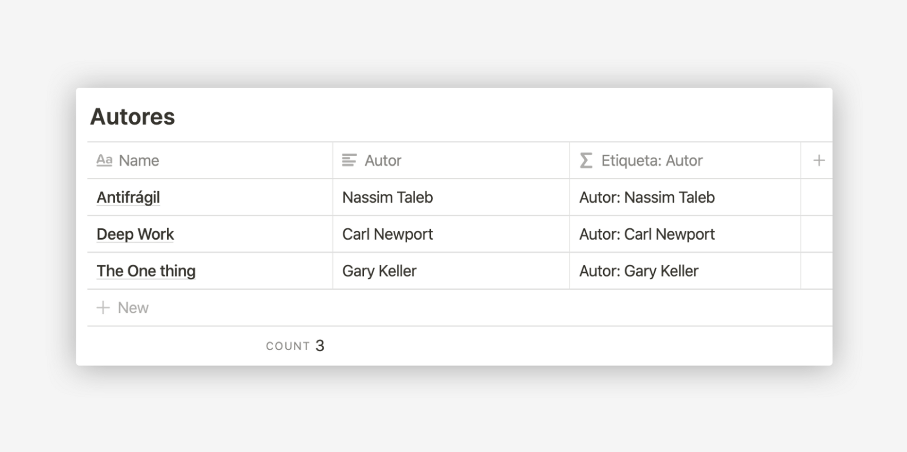Click the plus icon next to New
Viewport: 907px width, 452px height.
103,308
